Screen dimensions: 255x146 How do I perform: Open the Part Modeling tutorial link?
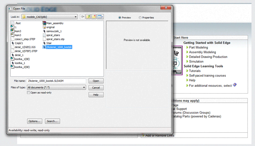click(198, 47)
